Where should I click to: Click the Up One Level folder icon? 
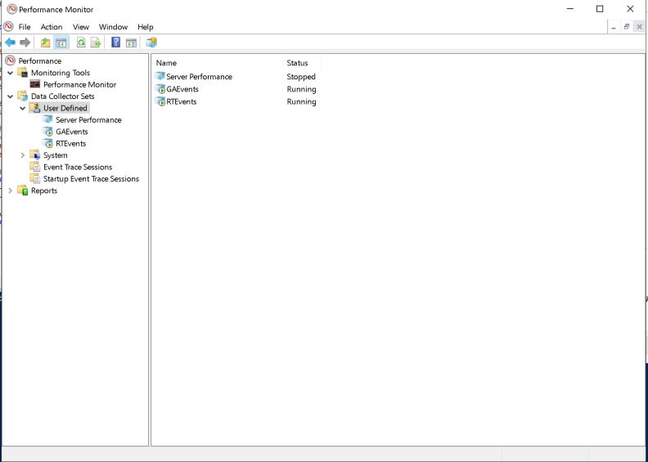coord(46,43)
